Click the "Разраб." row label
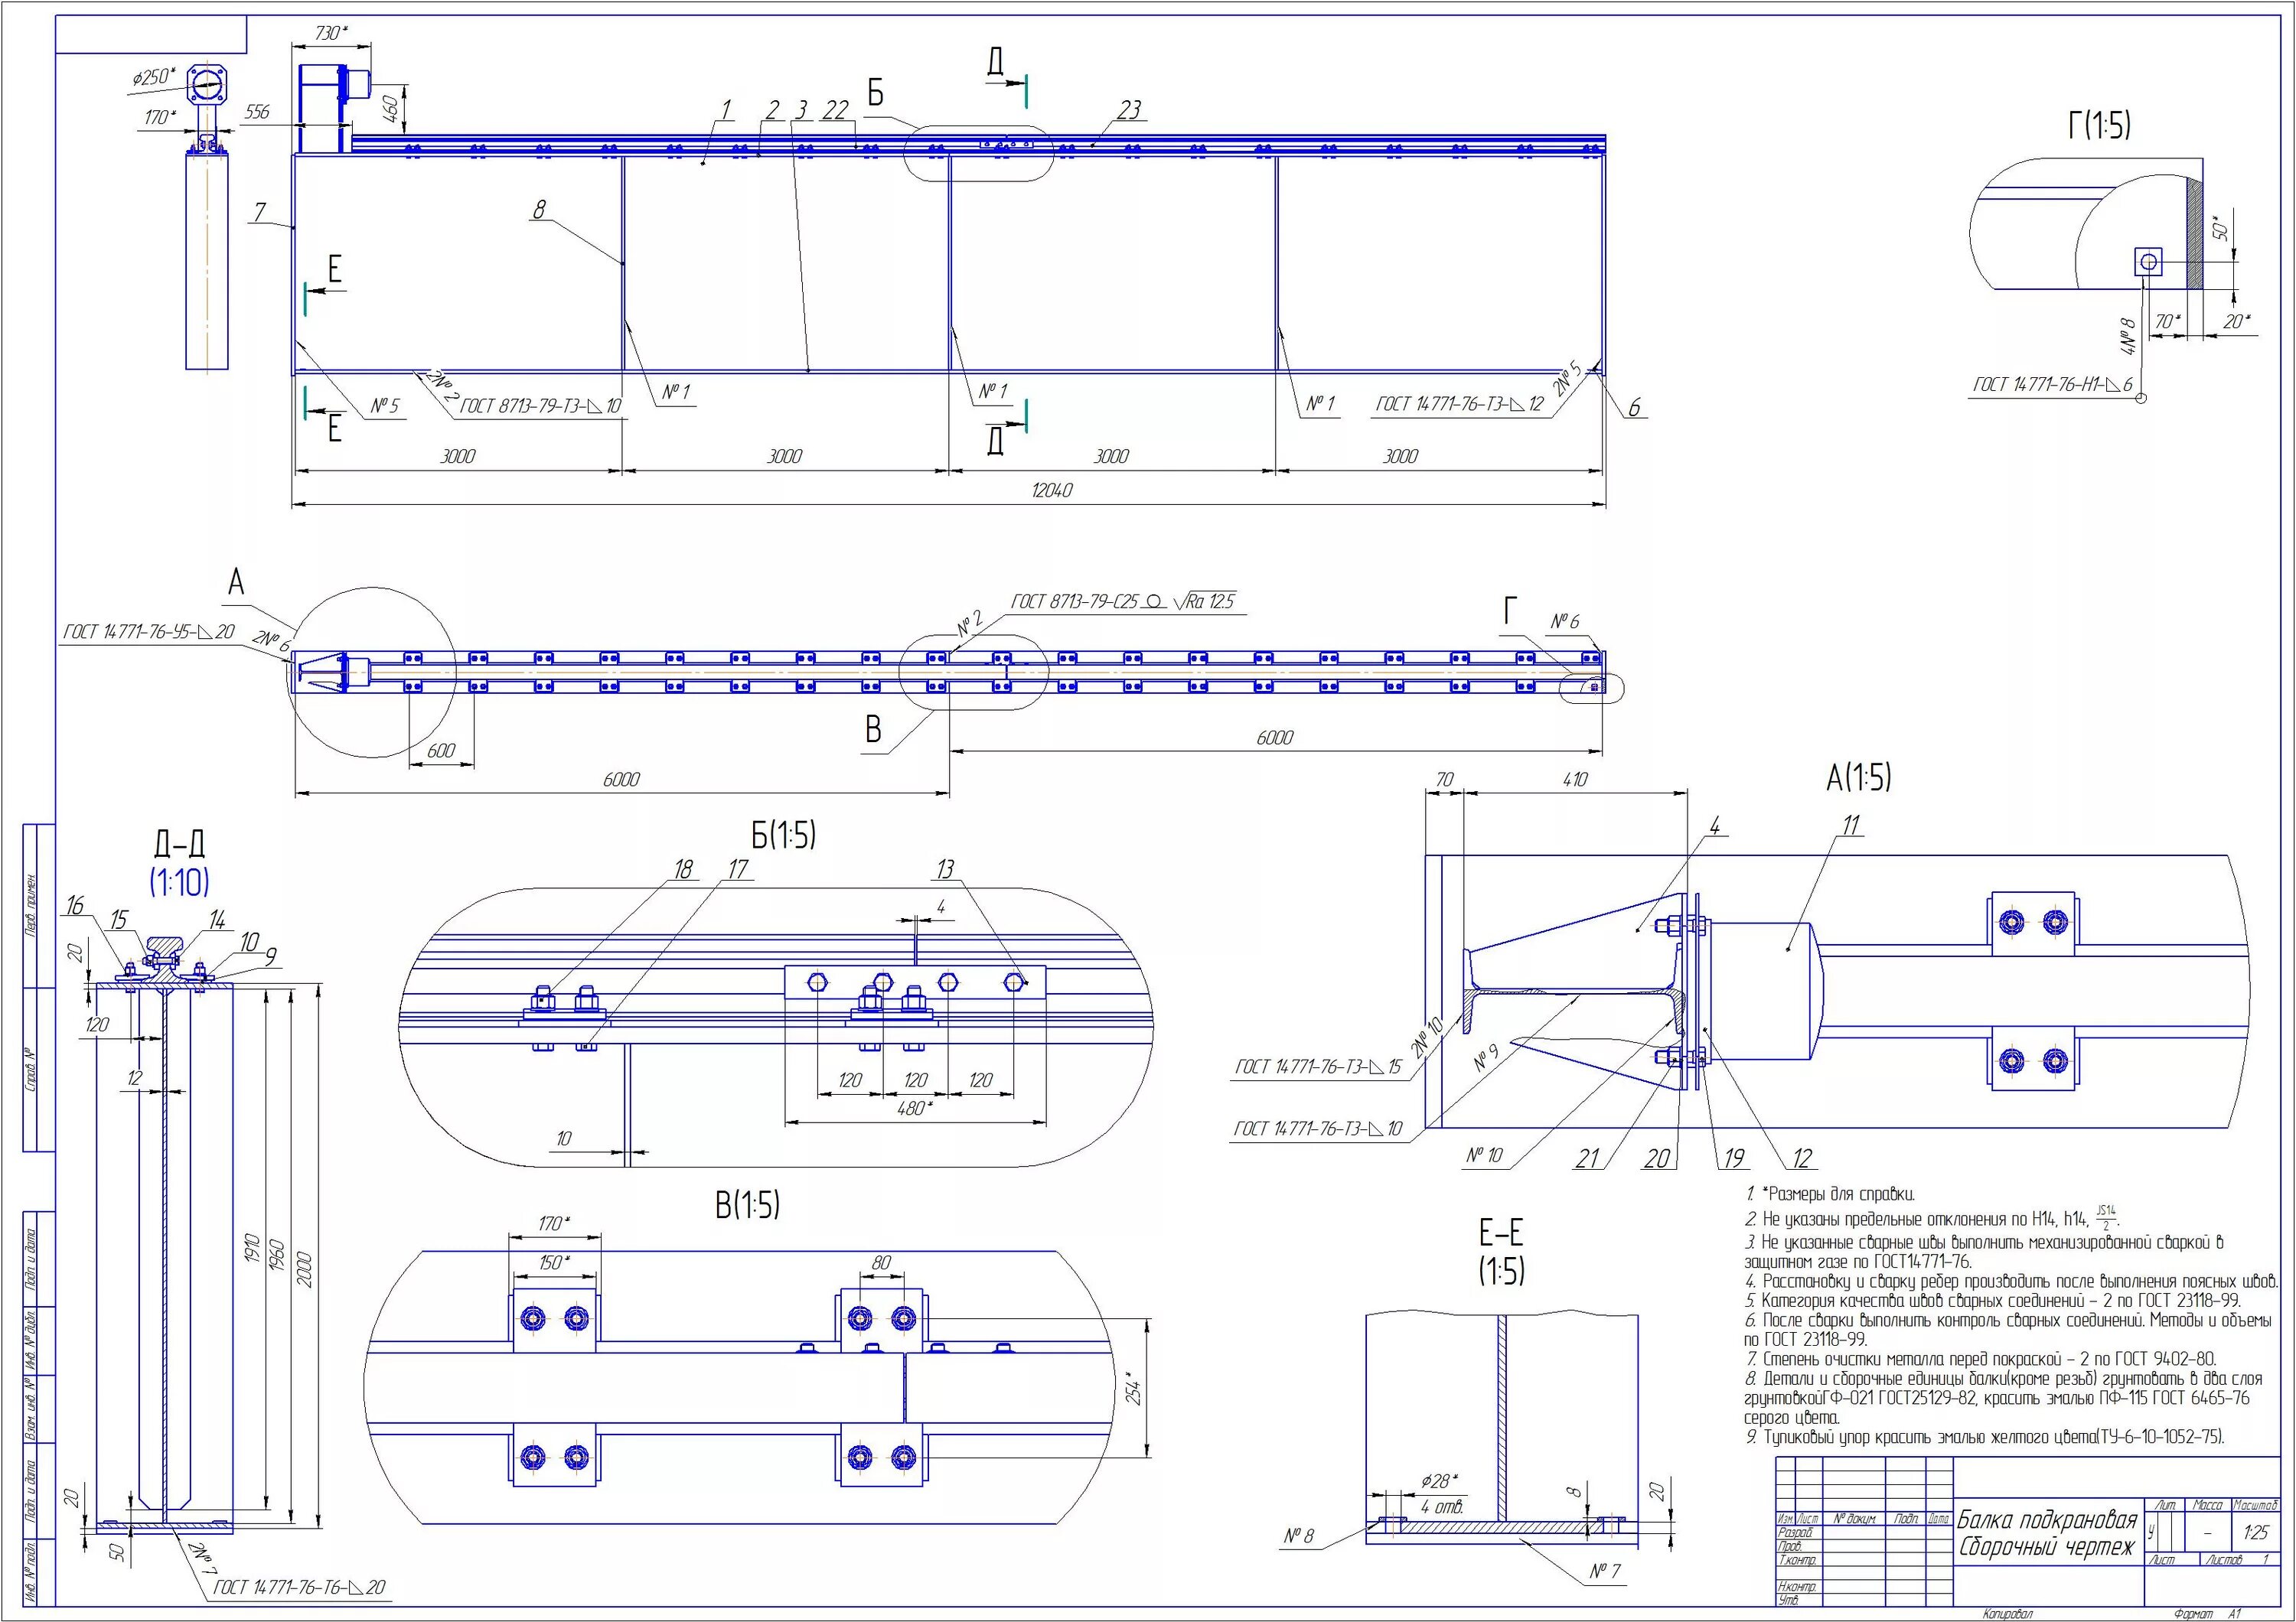 [x=1795, y=1532]
